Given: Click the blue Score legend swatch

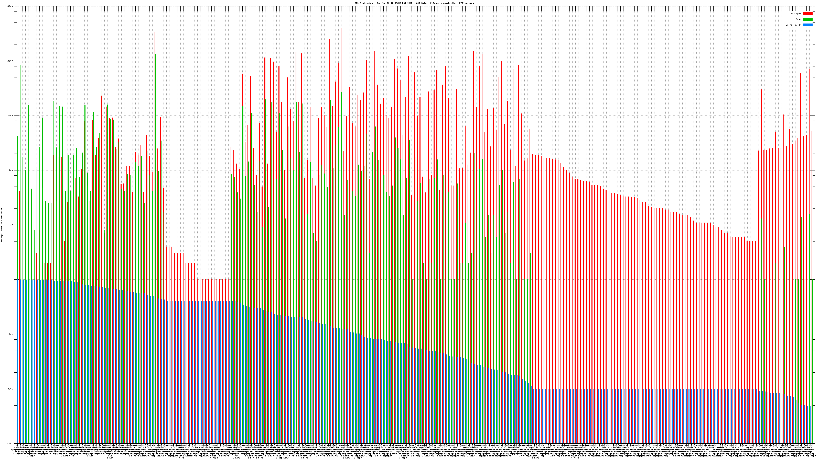Looking at the screenshot, I should 807,25.
